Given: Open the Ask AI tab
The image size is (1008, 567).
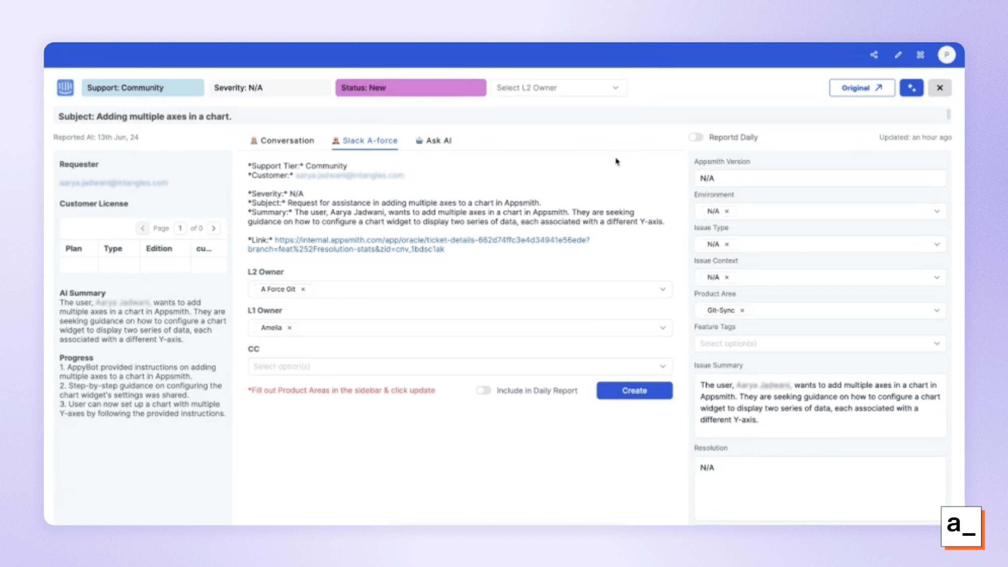Looking at the screenshot, I should (433, 141).
